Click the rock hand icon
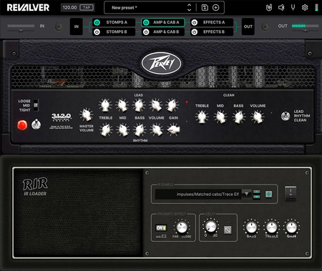 [x=269, y=8]
